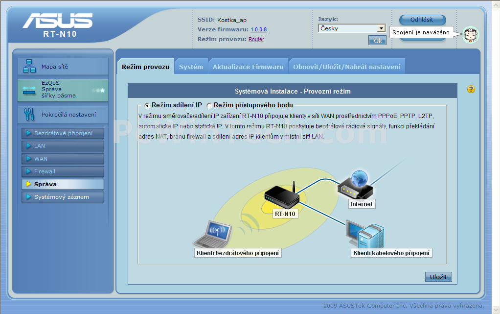This screenshot has height=314, width=500.
Task: Open the Bezdrátové připojení menu item
Action: (63, 133)
